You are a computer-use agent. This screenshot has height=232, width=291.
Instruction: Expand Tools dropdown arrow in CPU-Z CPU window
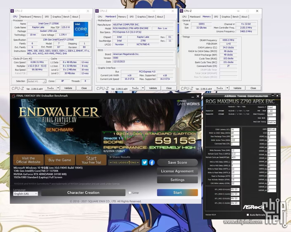pos(58,88)
